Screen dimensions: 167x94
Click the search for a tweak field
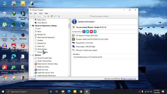[x=36, y=16]
